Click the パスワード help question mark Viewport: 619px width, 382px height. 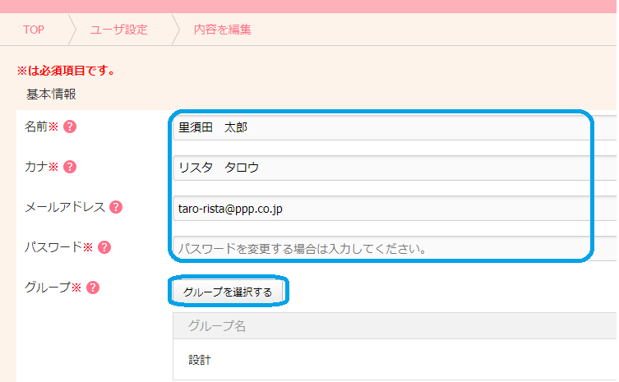(x=104, y=247)
